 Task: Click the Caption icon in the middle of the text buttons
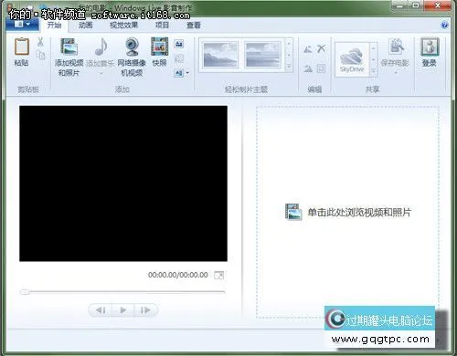click(179, 58)
